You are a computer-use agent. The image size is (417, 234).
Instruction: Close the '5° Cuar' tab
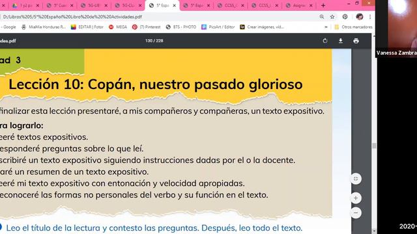[72, 5]
